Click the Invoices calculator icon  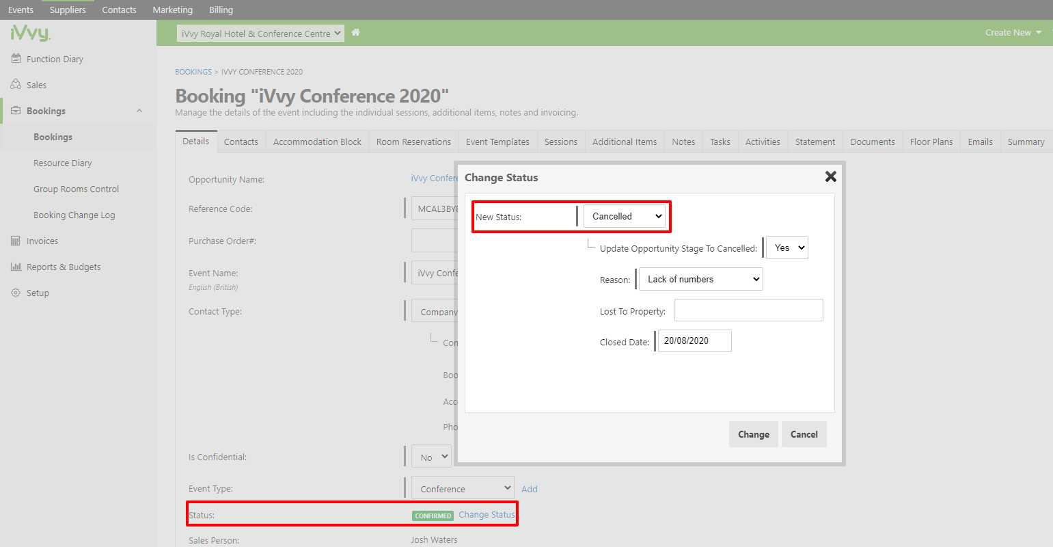click(16, 241)
